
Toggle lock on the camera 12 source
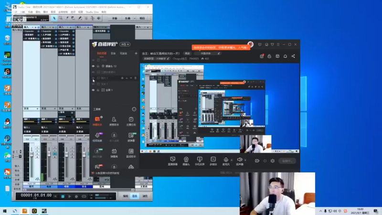(98, 66)
